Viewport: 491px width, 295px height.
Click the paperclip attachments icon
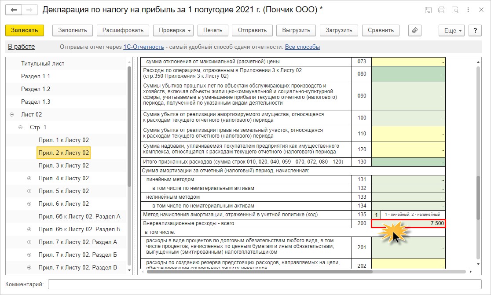pyautogui.click(x=414, y=30)
